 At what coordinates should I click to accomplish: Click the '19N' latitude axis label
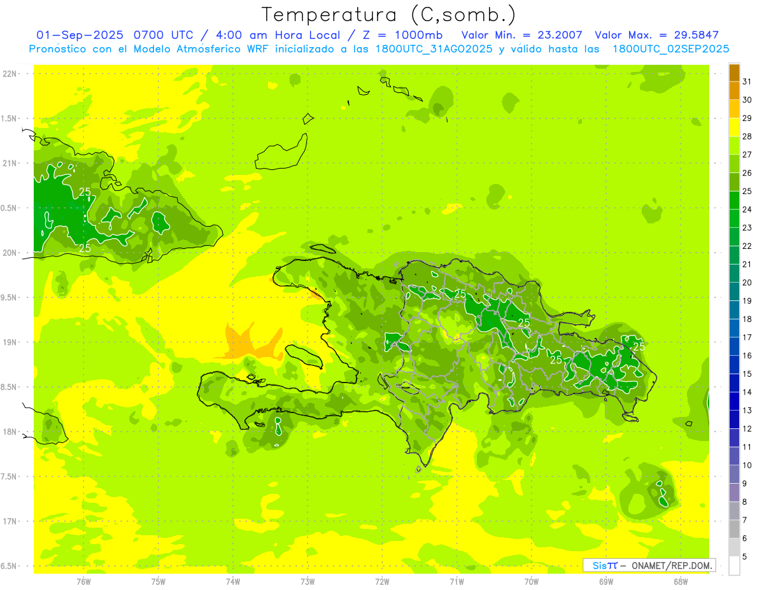coord(10,342)
